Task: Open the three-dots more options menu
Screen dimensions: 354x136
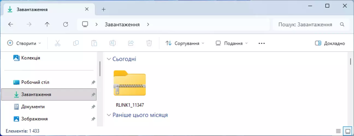Action: pyautogui.click(x=261, y=43)
